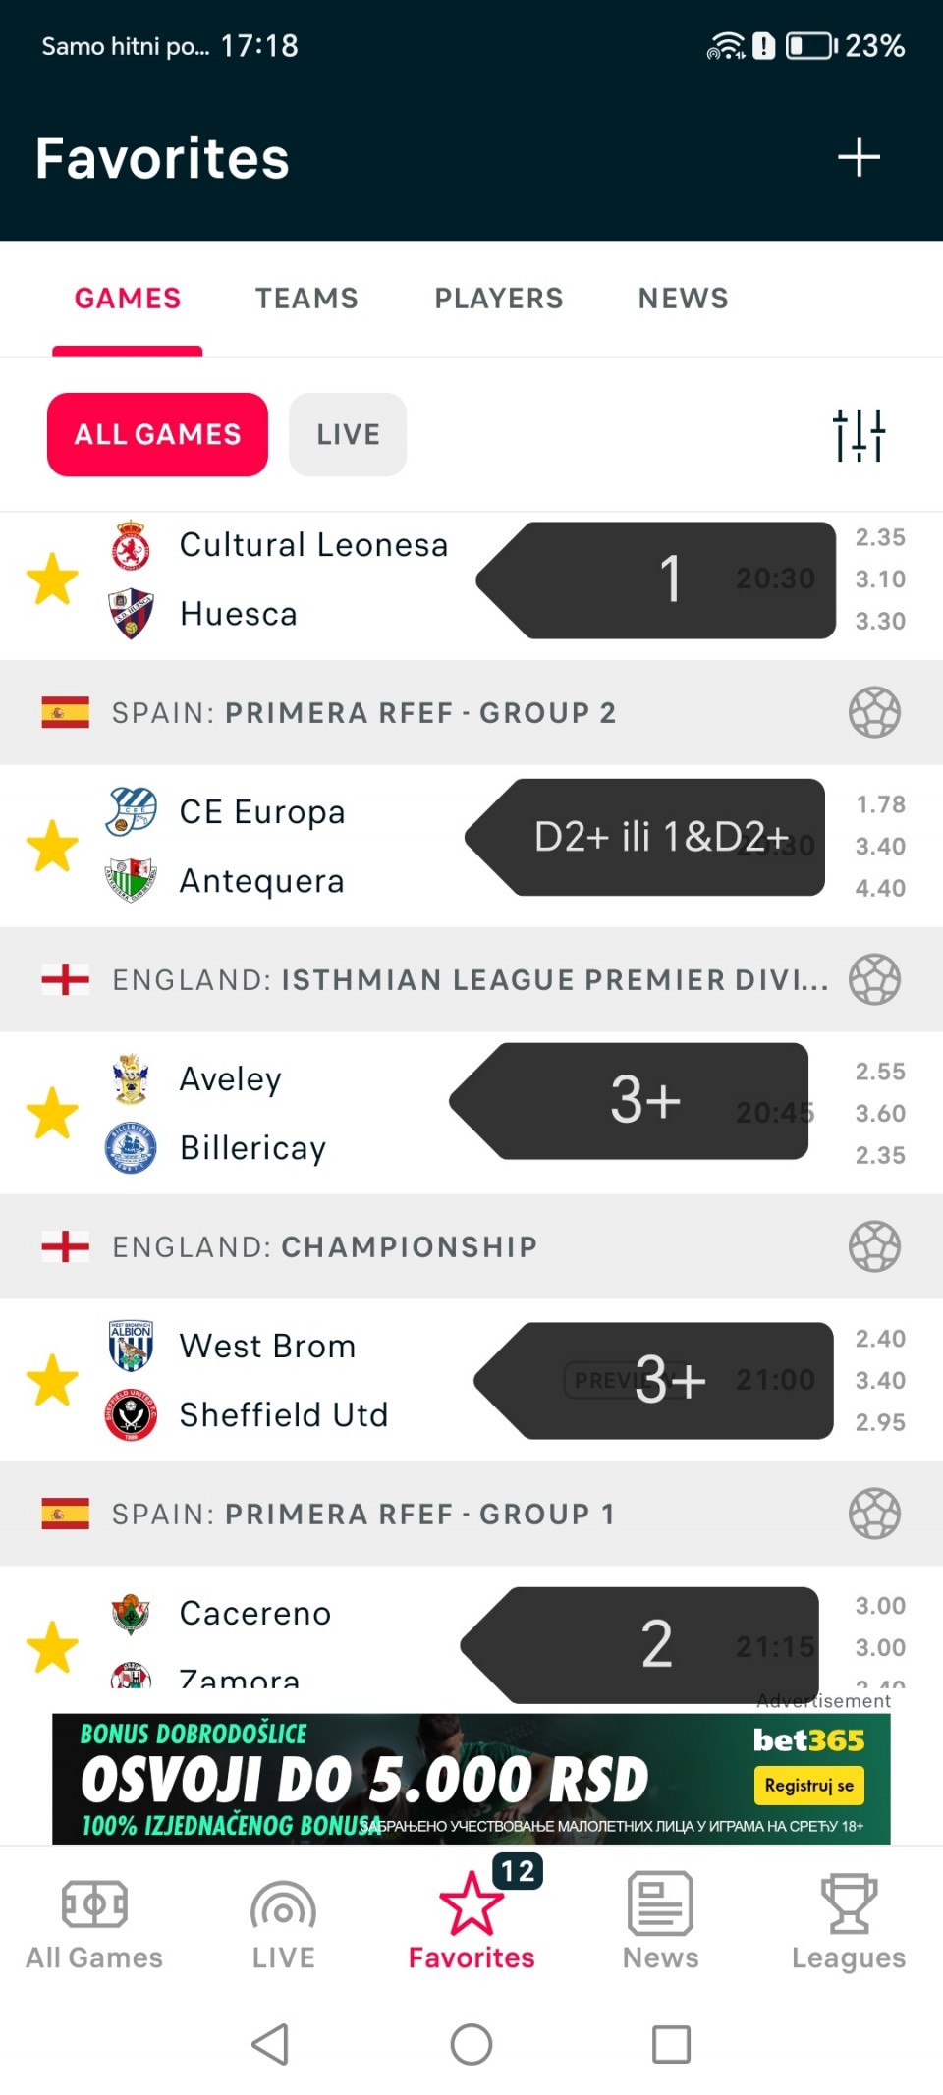Switch to the PLAYERS tab
The height and width of the screenshot is (2095, 943).
[499, 299]
